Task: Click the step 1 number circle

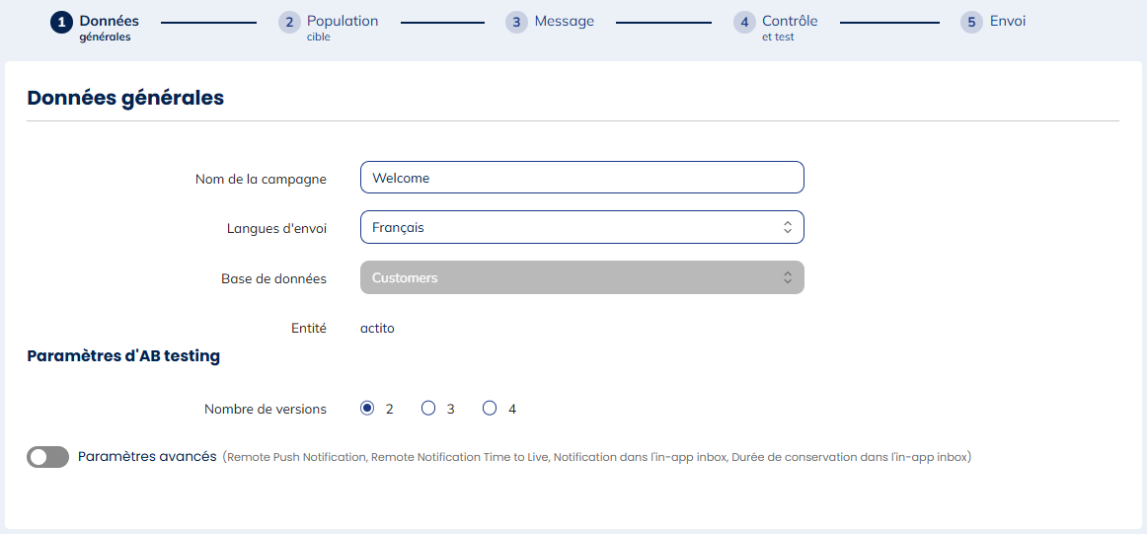Action: pos(61,23)
